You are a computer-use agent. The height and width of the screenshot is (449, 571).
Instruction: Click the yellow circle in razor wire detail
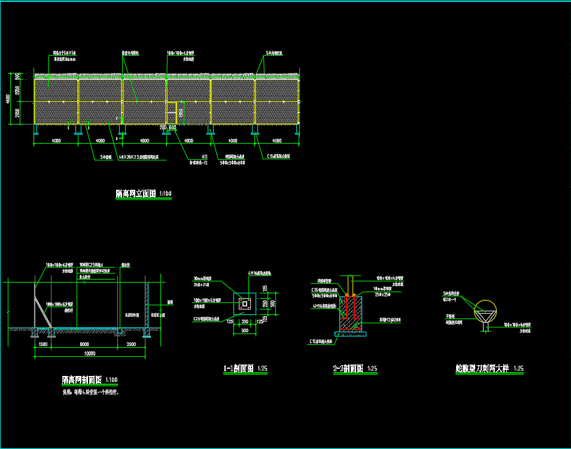tap(485, 311)
